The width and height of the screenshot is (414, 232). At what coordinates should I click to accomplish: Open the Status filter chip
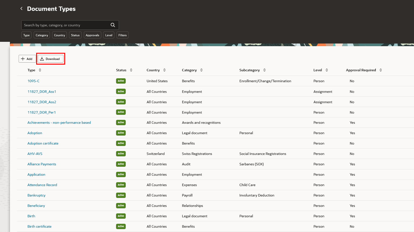pyautogui.click(x=75, y=35)
